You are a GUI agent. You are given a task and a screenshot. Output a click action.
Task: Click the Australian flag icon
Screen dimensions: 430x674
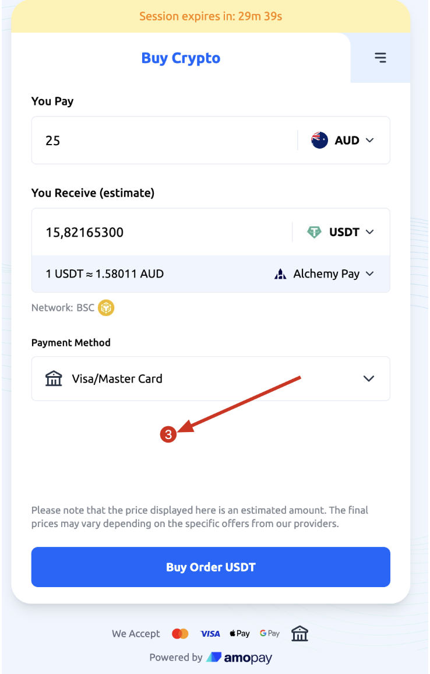319,140
